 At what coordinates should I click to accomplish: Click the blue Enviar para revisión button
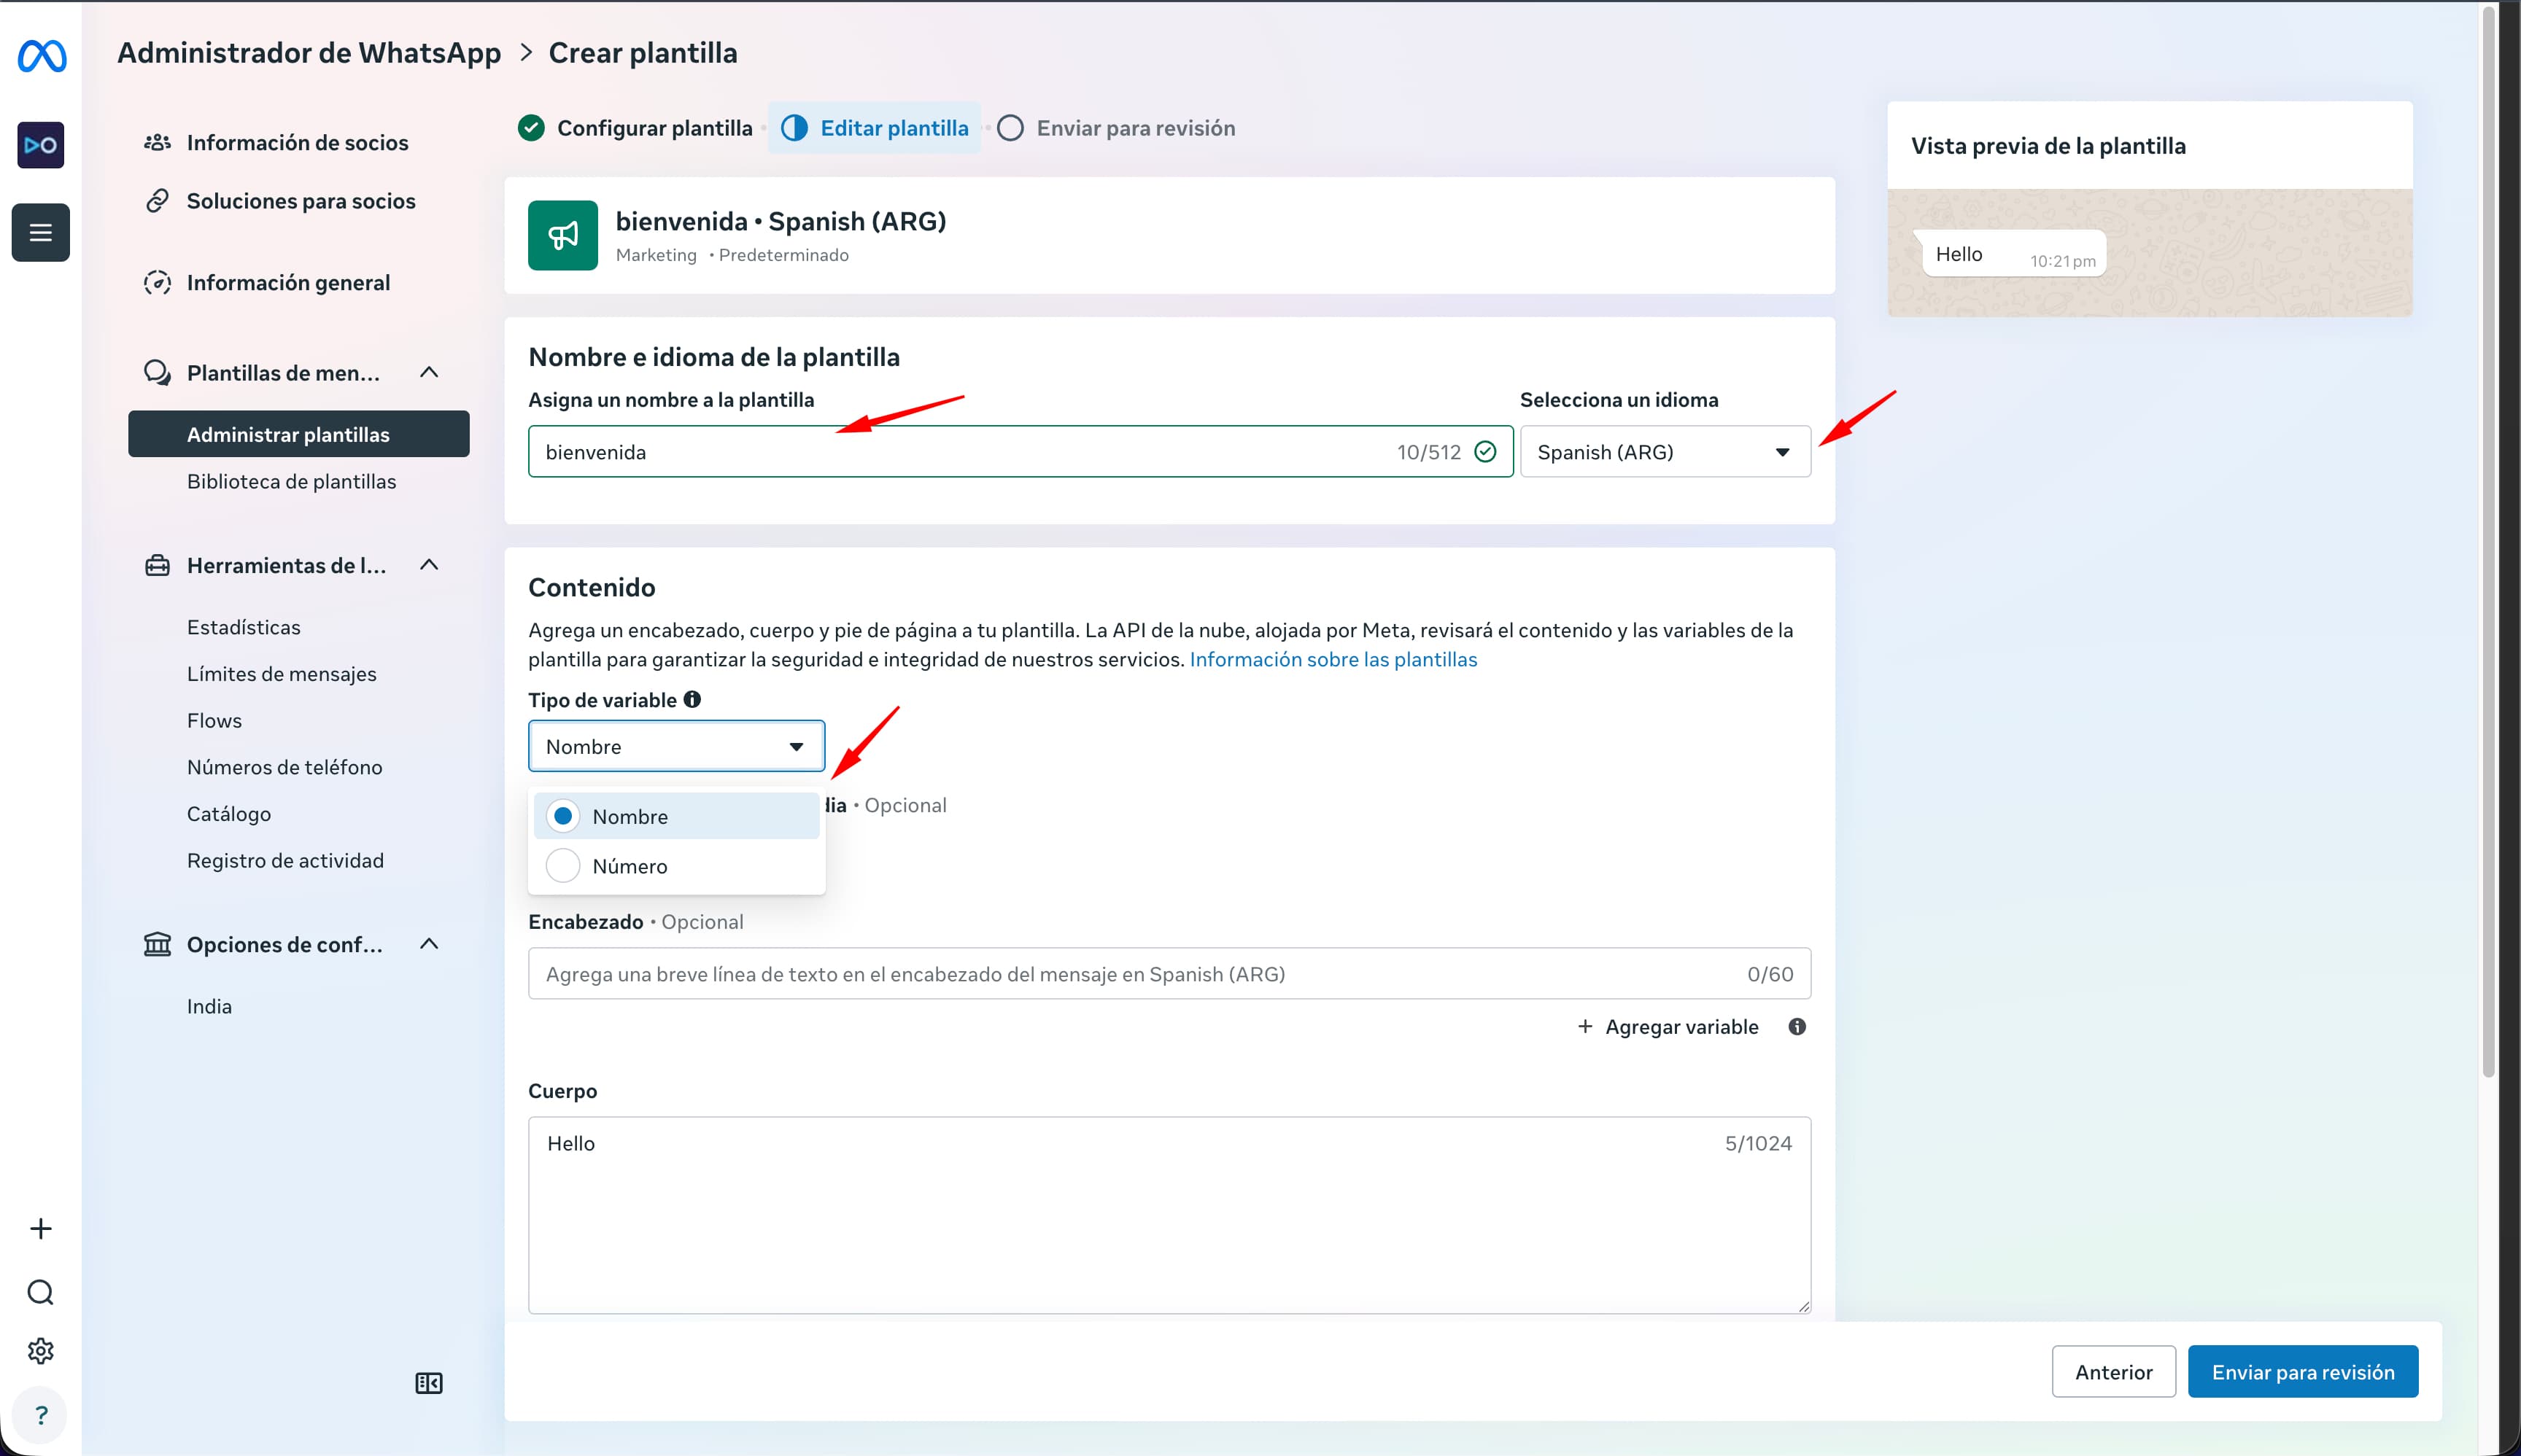(2303, 1372)
